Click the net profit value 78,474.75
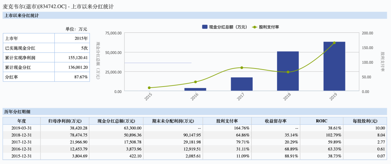 pos(79,135)
